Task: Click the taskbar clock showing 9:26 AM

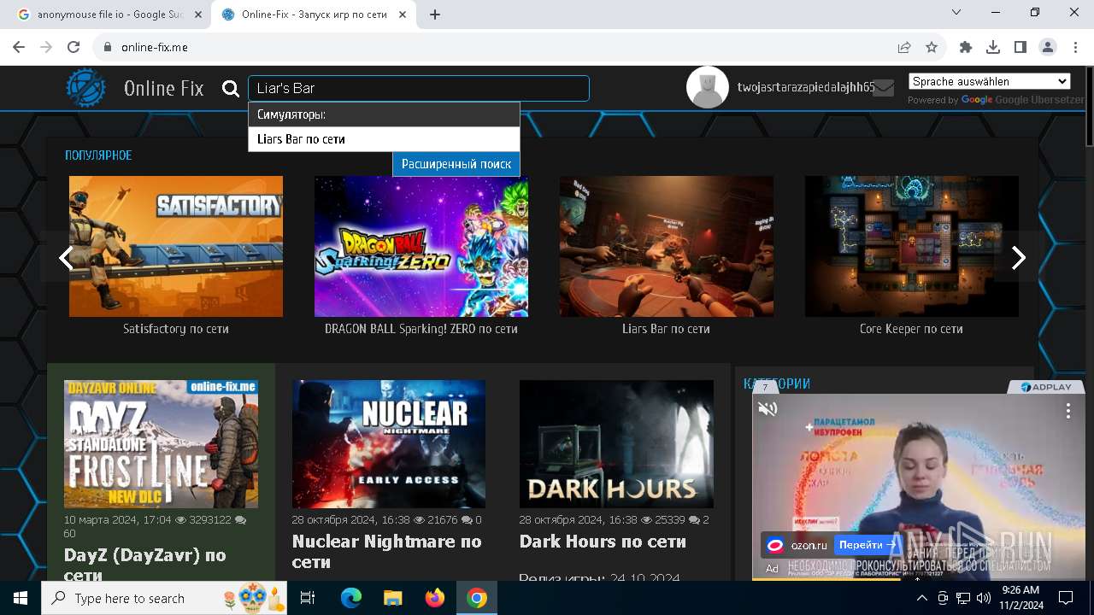Action: point(1020,598)
